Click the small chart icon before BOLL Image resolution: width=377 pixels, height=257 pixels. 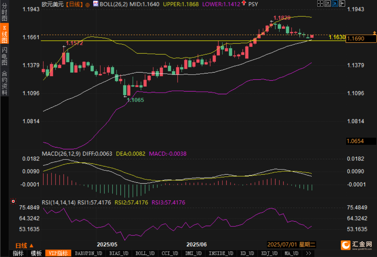[96, 4]
